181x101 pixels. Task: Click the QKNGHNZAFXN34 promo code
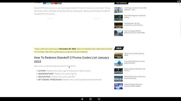tap(46, 74)
